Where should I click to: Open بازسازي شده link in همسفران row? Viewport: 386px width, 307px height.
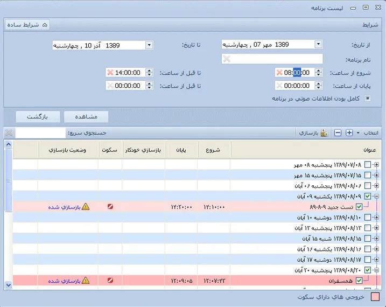[x=65, y=281]
